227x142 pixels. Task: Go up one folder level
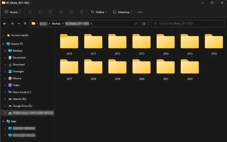tap(25, 24)
